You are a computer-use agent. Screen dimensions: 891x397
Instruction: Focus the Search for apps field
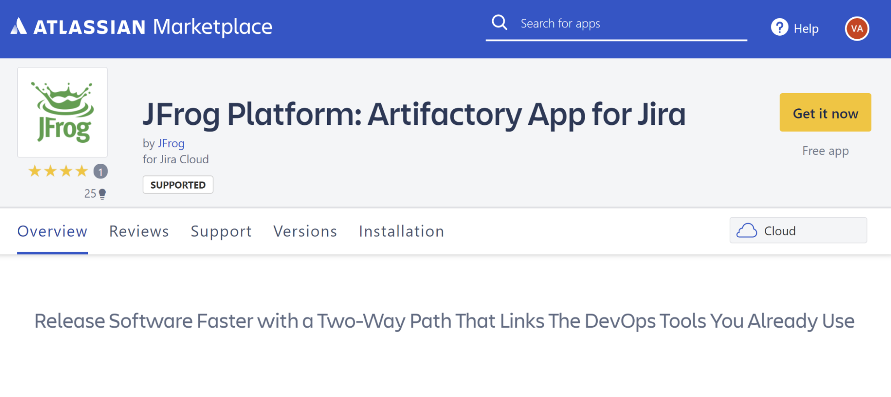pos(616,24)
